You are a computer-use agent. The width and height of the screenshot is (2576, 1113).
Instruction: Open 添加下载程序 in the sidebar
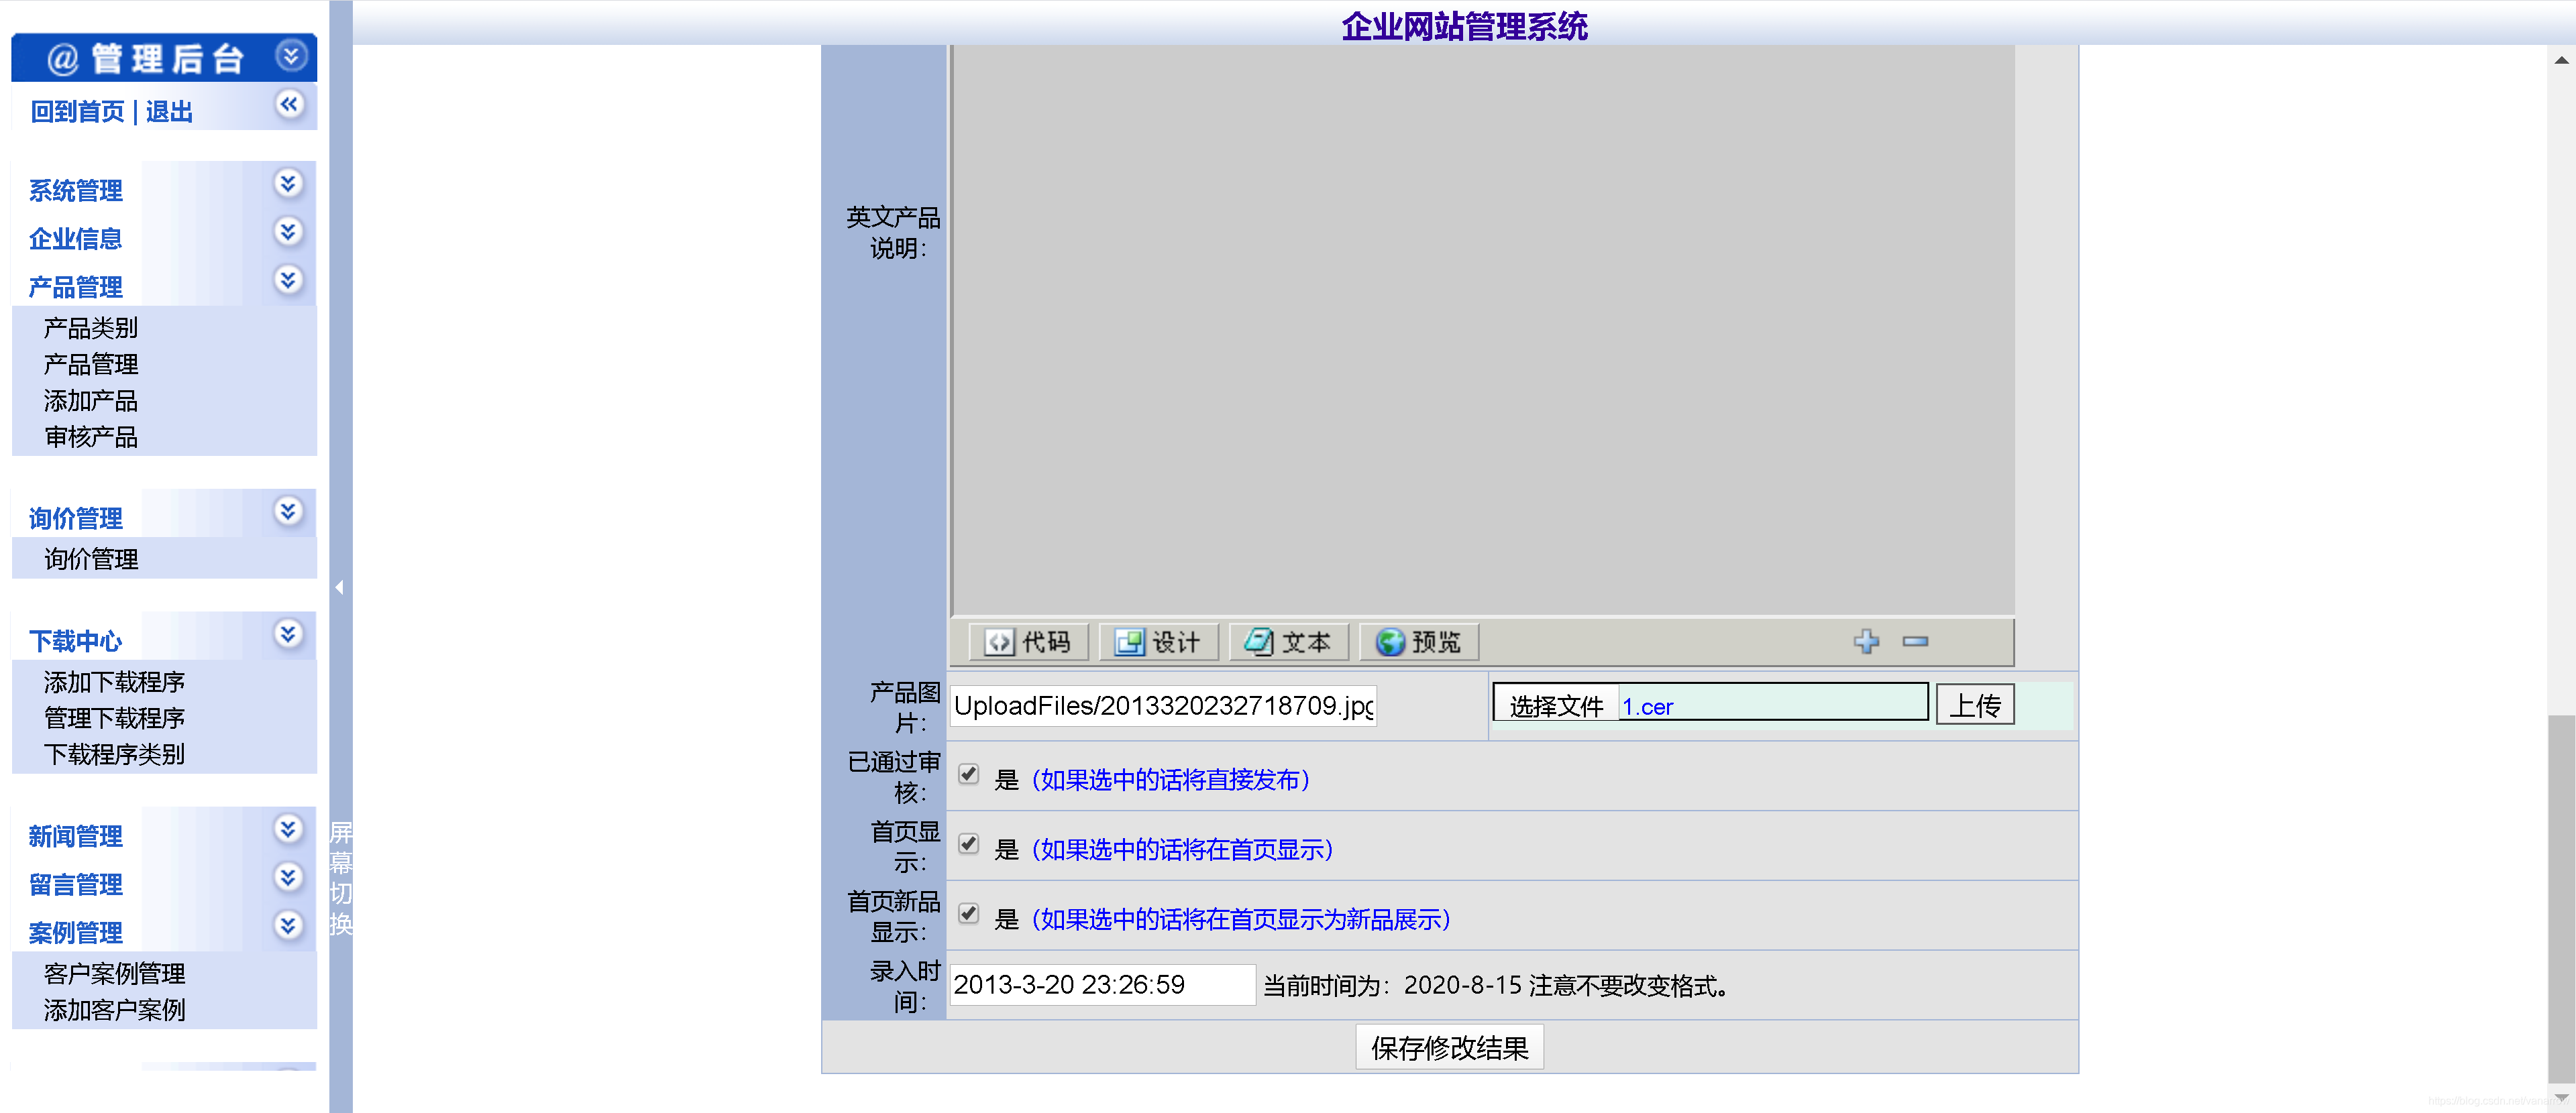[x=115, y=681]
